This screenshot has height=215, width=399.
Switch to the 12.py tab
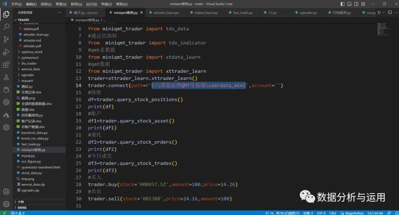click(272, 13)
